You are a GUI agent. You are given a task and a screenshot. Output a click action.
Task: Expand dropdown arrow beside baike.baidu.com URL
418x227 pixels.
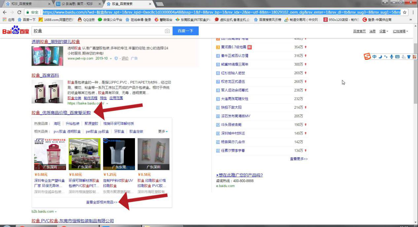tap(107, 103)
